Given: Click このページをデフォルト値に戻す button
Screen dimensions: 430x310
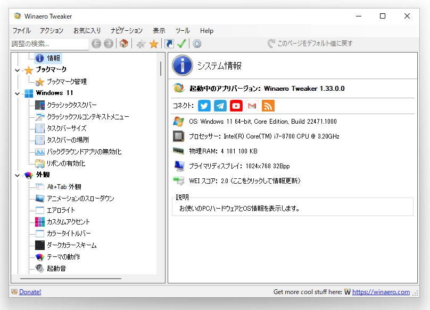Looking at the screenshot, I should coord(310,44).
